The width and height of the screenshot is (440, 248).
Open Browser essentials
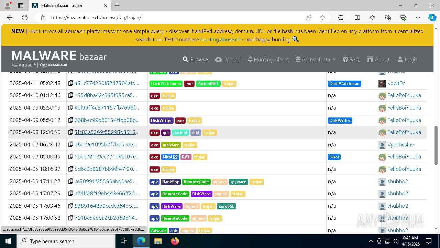[403, 18]
